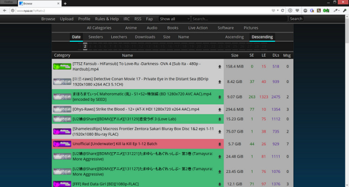Click the DLs column header

point(276,56)
